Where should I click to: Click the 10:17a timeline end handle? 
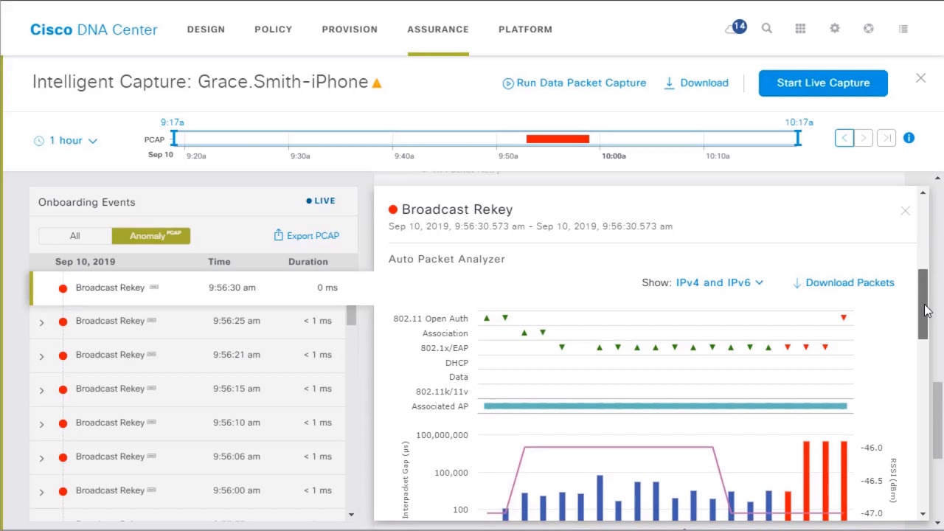tap(797, 138)
